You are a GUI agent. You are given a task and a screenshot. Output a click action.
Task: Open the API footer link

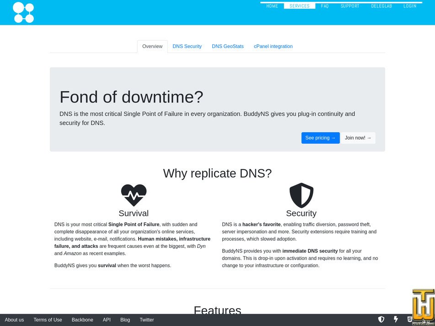107,320
